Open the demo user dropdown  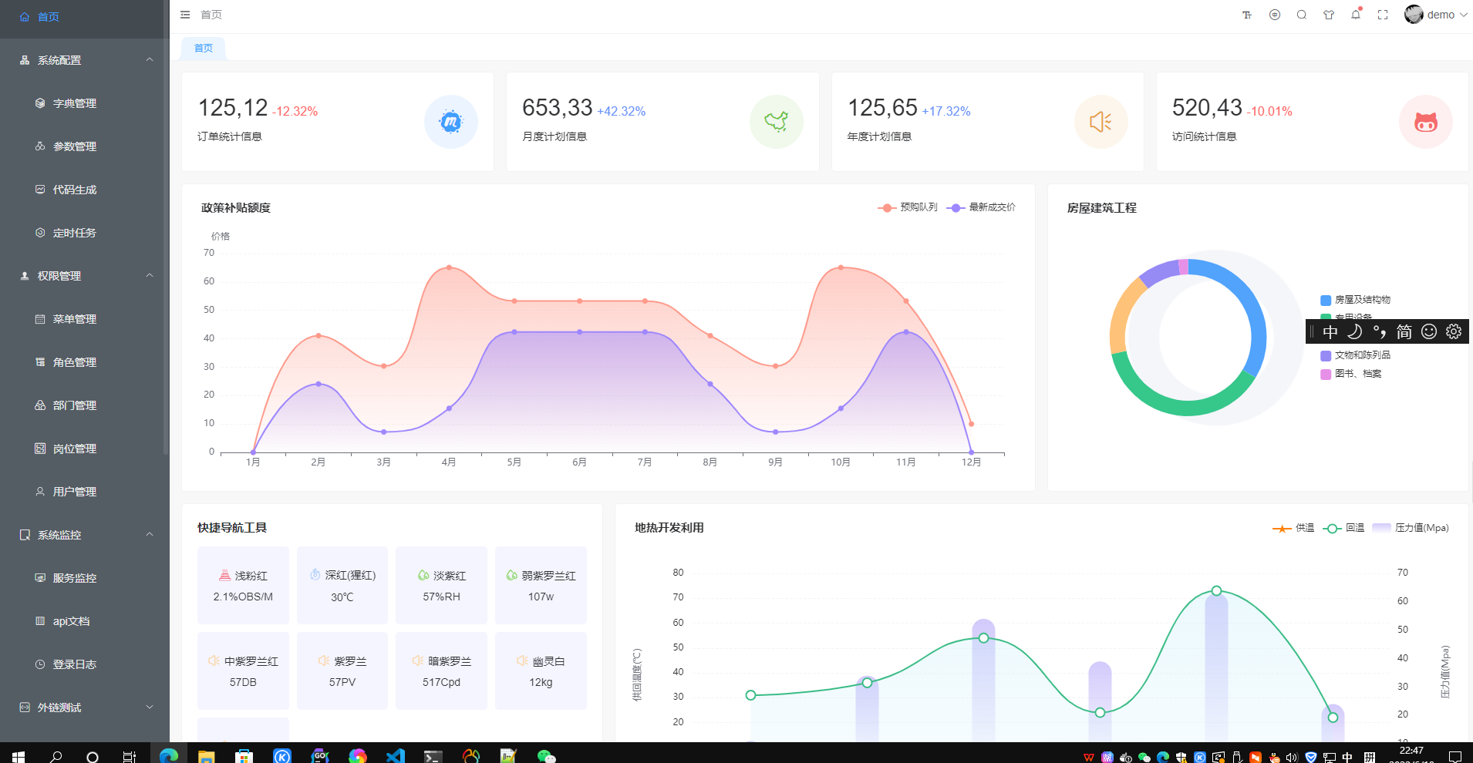pyautogui.click(x=1436, y=15)
